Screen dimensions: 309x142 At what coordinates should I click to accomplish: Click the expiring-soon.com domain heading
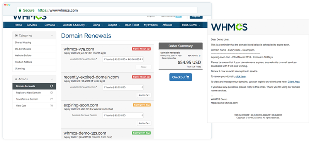(81, 105)
